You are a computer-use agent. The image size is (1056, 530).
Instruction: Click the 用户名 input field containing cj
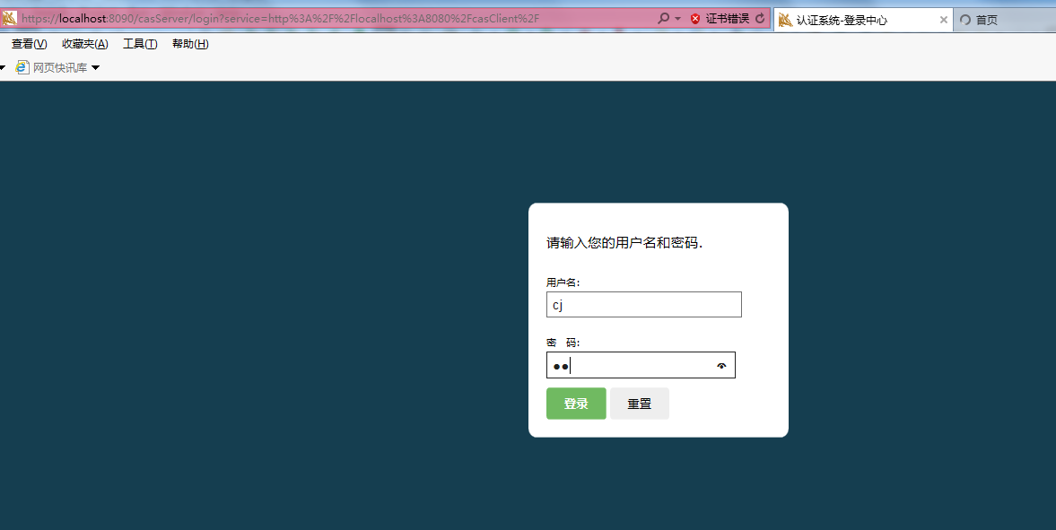[x=644, y=304]
